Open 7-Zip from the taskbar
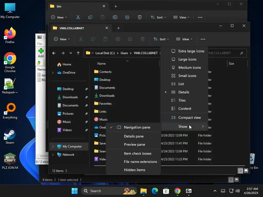 pyautogui.click(x=189, y=191)
